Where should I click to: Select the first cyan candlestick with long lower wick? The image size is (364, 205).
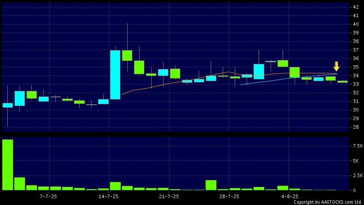coord(7,106)
